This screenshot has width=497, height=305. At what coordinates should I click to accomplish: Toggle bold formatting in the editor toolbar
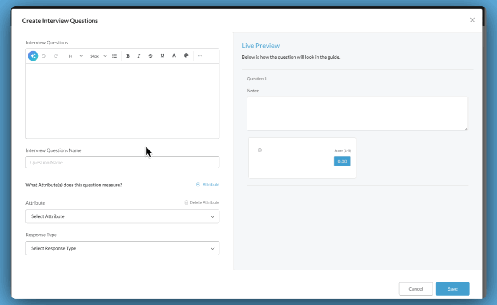point(128,55)
